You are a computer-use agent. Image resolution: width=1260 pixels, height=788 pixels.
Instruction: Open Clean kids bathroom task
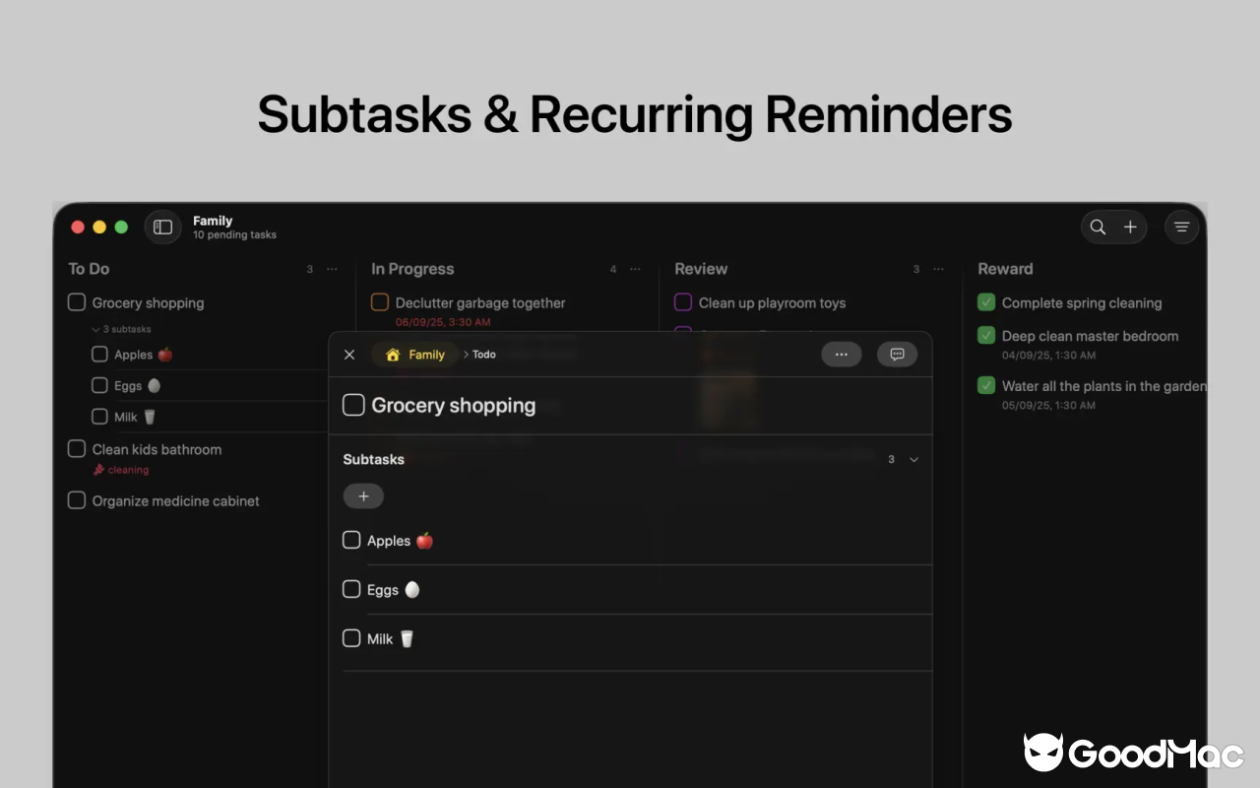coord(157,449)
